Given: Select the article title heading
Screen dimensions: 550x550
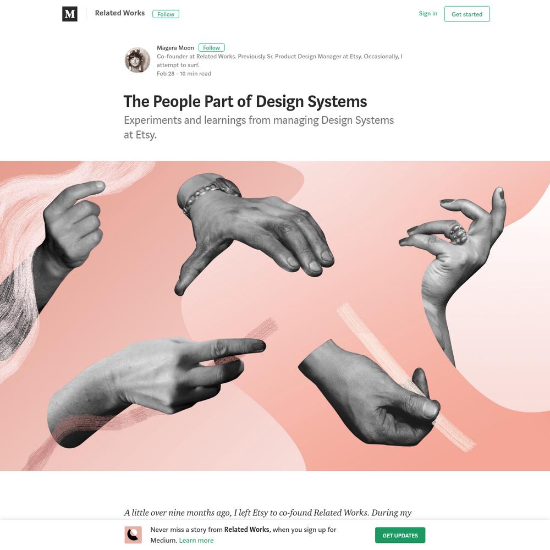Looking at the screenshot, I should point(245,101).
